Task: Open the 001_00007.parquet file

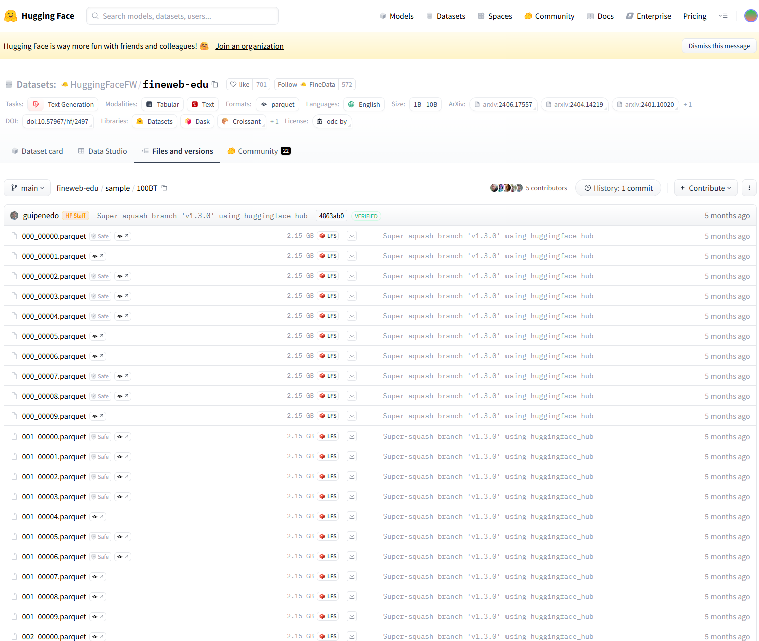Action: (54, 577)
